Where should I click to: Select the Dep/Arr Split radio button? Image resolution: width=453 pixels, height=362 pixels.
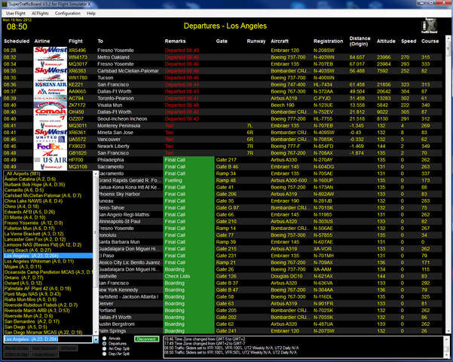point(104,354)
